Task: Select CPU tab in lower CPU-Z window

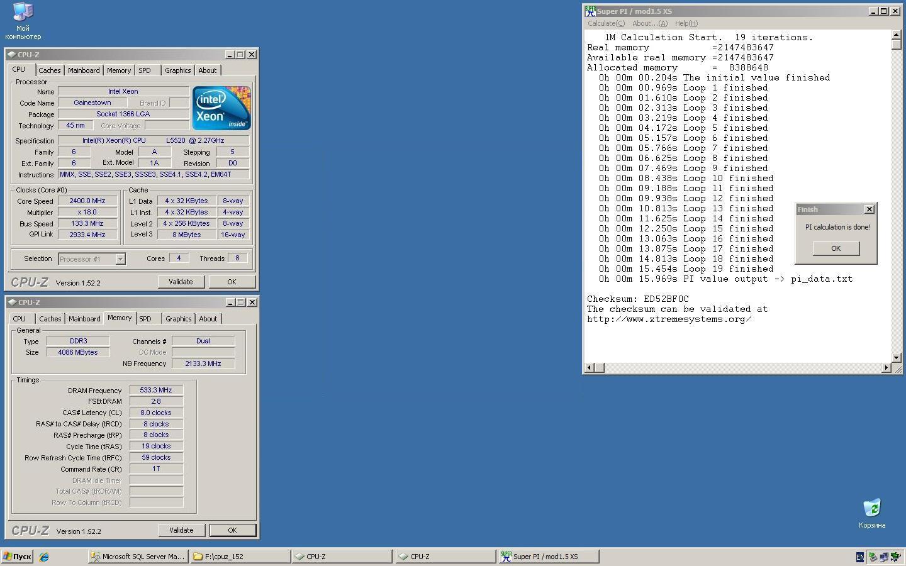Action: 20,319
